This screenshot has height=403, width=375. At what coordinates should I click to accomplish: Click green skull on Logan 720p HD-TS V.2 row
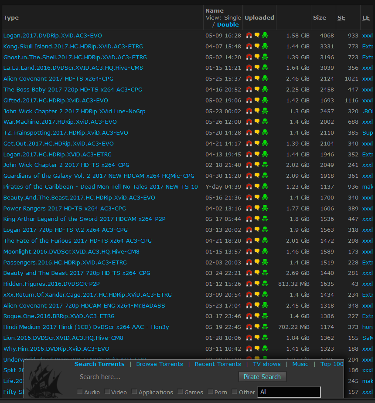[265, 230]
